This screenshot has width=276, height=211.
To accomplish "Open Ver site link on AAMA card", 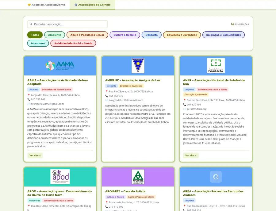I will (x=35, y=155).
